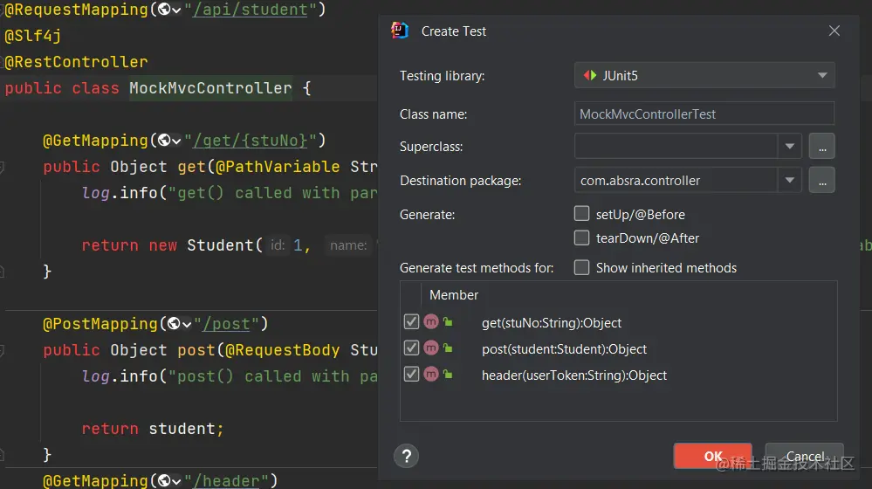Confirm test creation with OK
The height and width of the screenshot is (489, 872).
712,456
